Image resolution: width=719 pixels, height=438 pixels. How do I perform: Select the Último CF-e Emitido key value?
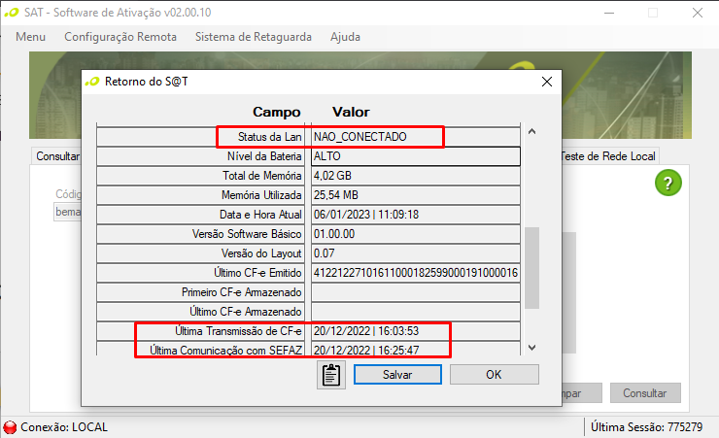[416, 273]
